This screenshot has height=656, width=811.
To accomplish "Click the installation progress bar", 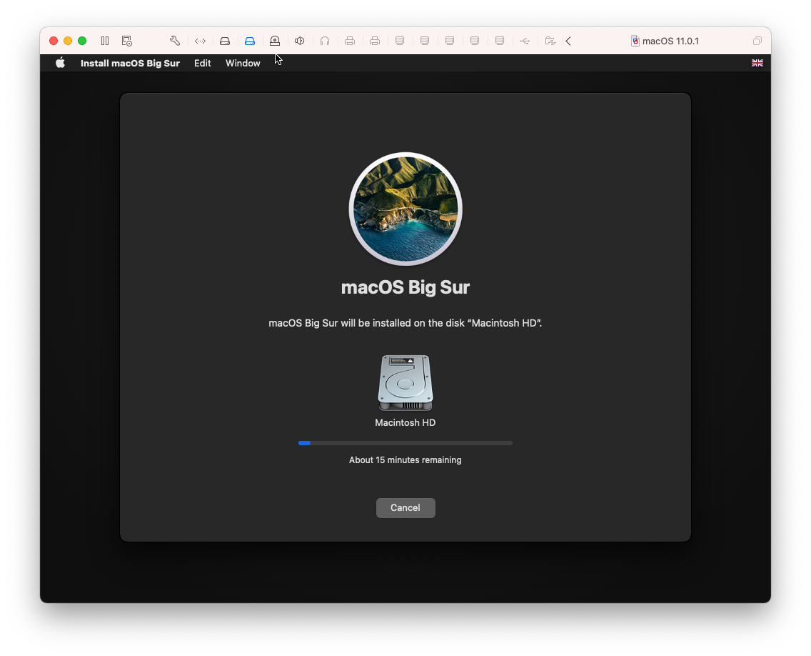I will click(405, 442).
